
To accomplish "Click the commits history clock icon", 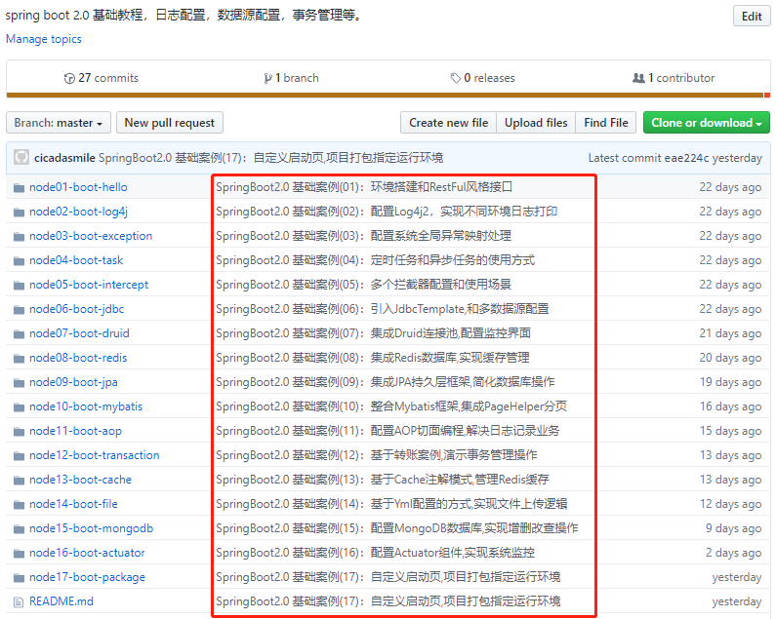I will tap(69, 78).
